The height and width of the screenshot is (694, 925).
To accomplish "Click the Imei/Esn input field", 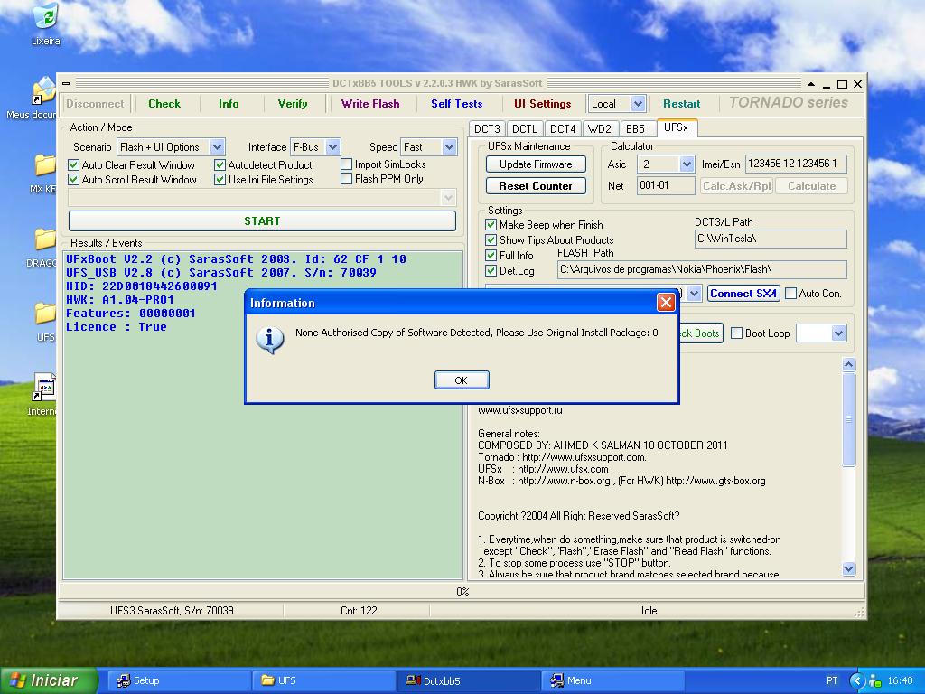I will pyautogui.click(x=796, y=164).
